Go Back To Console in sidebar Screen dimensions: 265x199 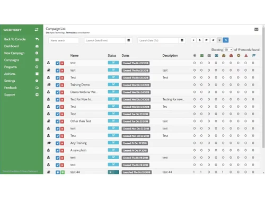pos(21,39)
